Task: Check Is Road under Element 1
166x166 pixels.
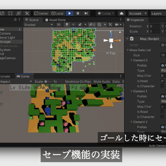Action: (x=162, y=112)
